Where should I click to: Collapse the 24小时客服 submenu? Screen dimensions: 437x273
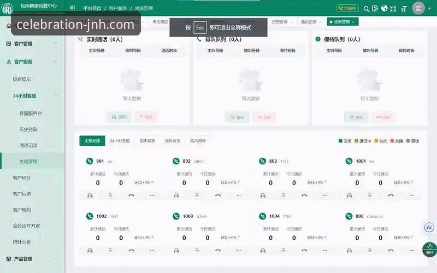point(32,96)
